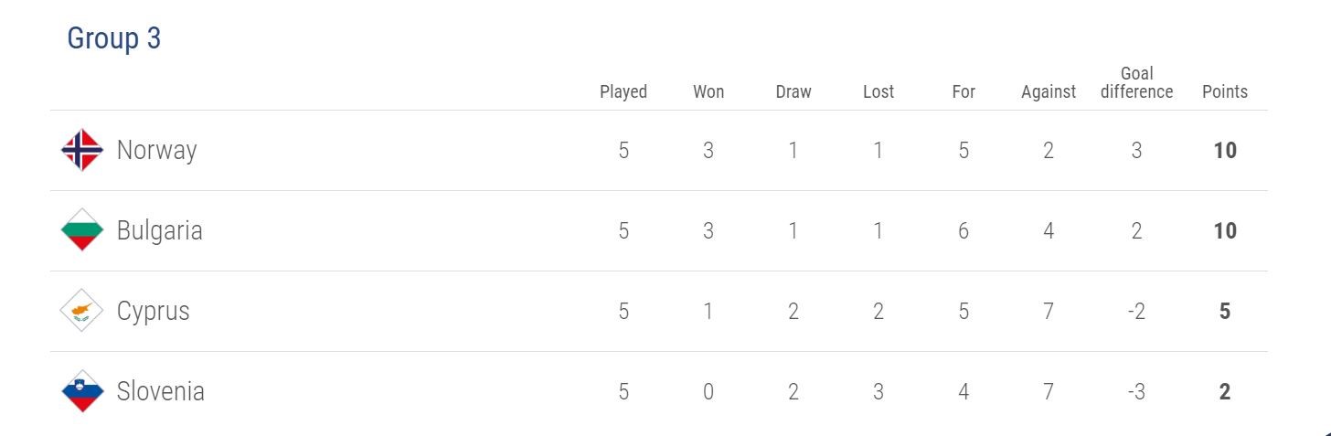The height and width of the screenshot is (436, 1331).
Task: Click the Cyprus flag icon
Action: tap(82, 311)
